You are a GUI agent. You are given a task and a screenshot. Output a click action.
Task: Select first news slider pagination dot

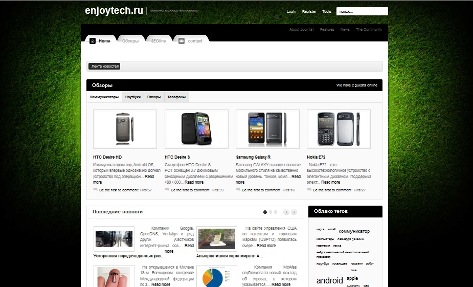[x=265, y=212]
